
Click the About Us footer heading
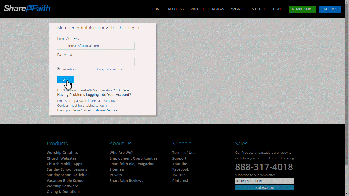pyautogui.click(x=120, y=143)
